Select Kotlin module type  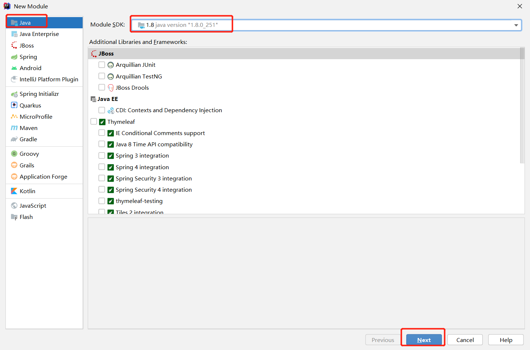[44, 191]
